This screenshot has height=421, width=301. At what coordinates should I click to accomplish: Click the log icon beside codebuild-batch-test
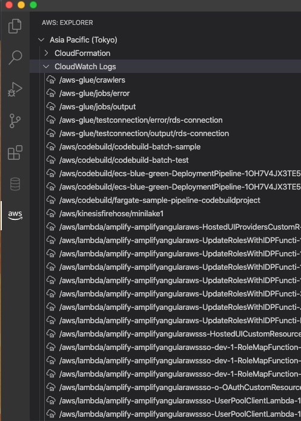(51, 160)
